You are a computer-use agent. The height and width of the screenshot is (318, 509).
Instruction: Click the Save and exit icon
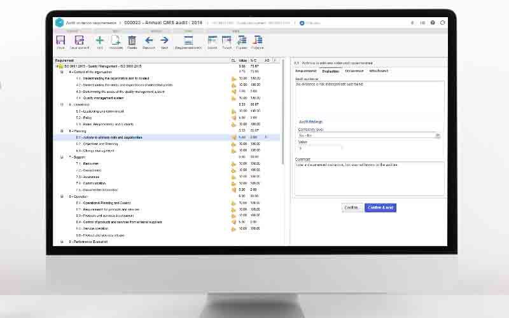pyautogui.click(x=79, y=41)
